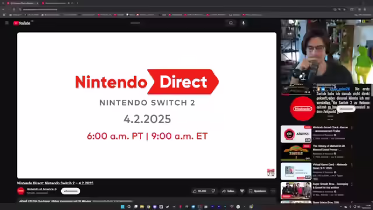Viewport: 373px width, 210px height.
Task: Subscribe with the Abonnieren button
Action: point(71,191)
